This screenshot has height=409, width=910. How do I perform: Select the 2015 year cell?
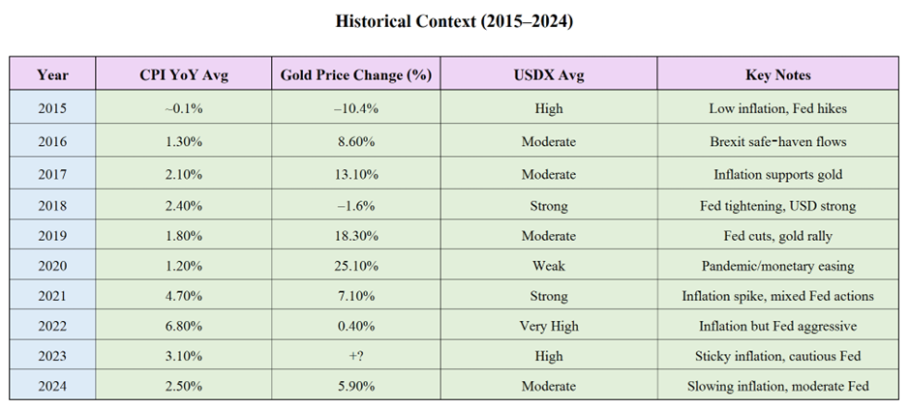[x=53, y=107]
